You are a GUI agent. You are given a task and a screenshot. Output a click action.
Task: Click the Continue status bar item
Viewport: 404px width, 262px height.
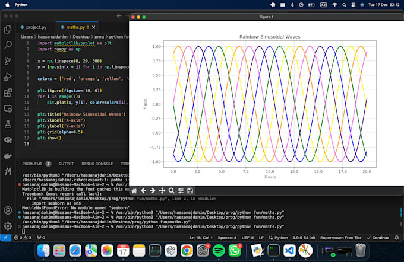tap(378, 238)
